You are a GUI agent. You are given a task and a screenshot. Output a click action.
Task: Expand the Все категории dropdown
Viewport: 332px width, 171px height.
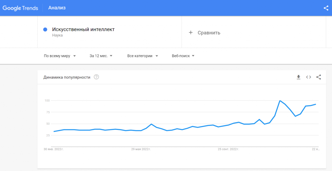[143, 56]
